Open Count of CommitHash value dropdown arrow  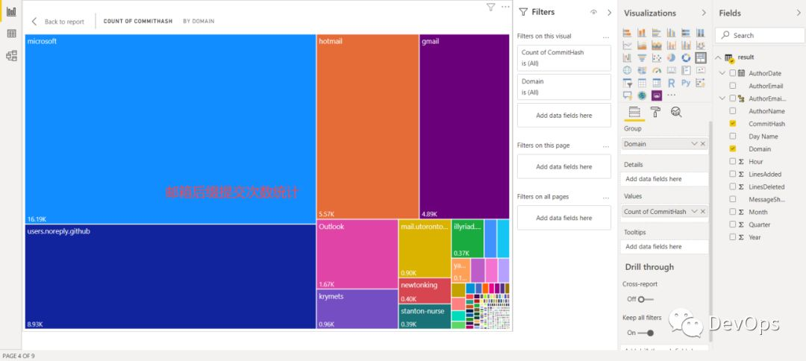tap(695, 212)
